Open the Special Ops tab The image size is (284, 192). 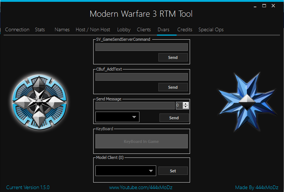coord(211,29)
